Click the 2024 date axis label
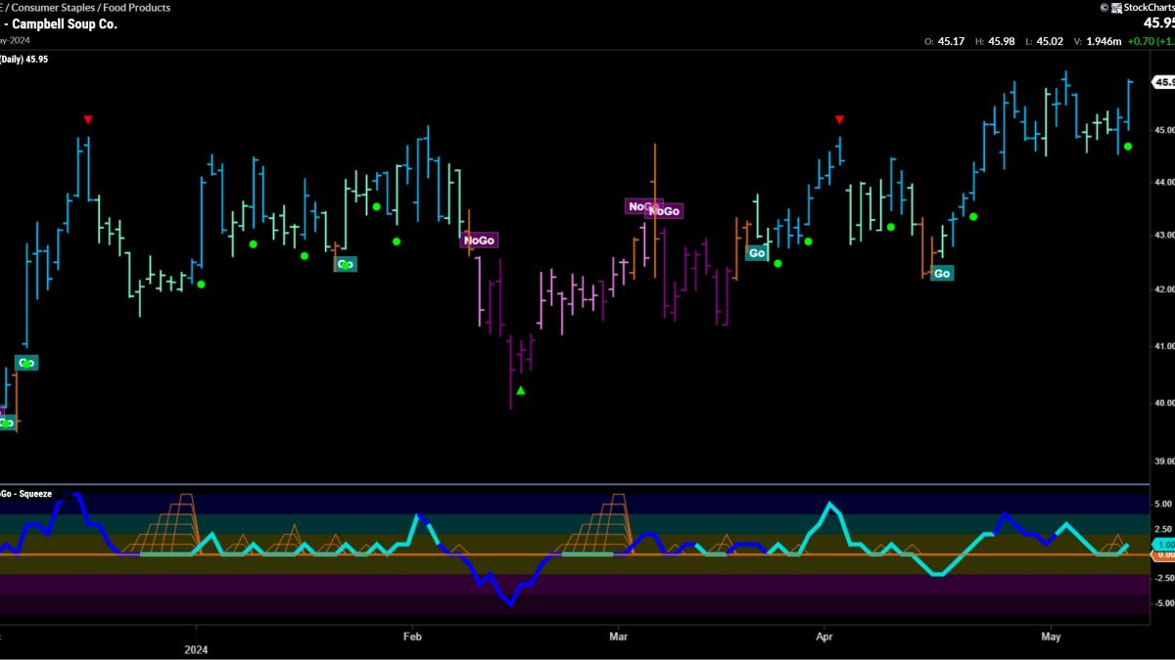Viewport: 1175px width, 660px height. coord(197,648)
